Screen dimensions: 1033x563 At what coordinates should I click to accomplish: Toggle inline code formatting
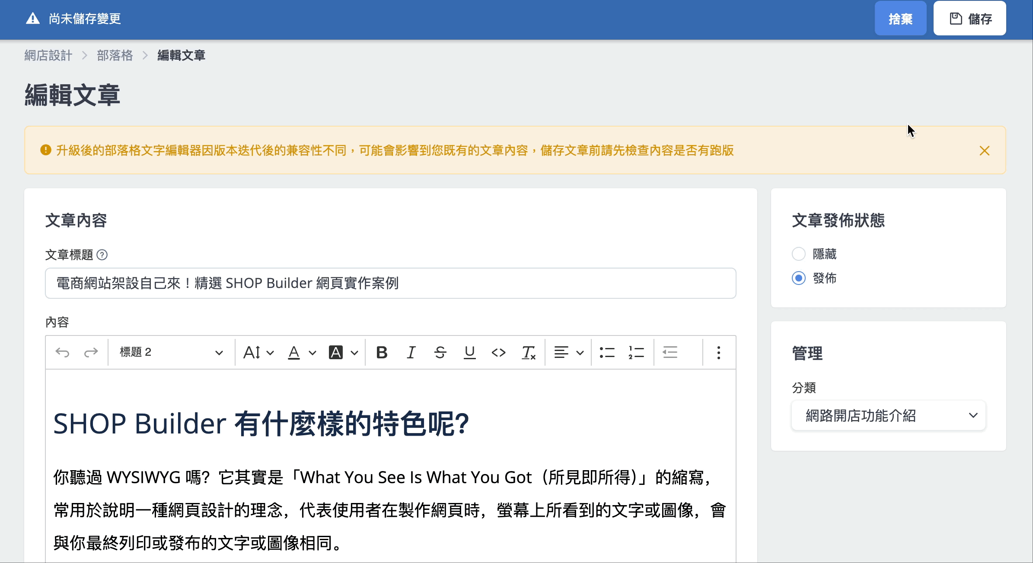pyautogui.click(x=499, y=352)
